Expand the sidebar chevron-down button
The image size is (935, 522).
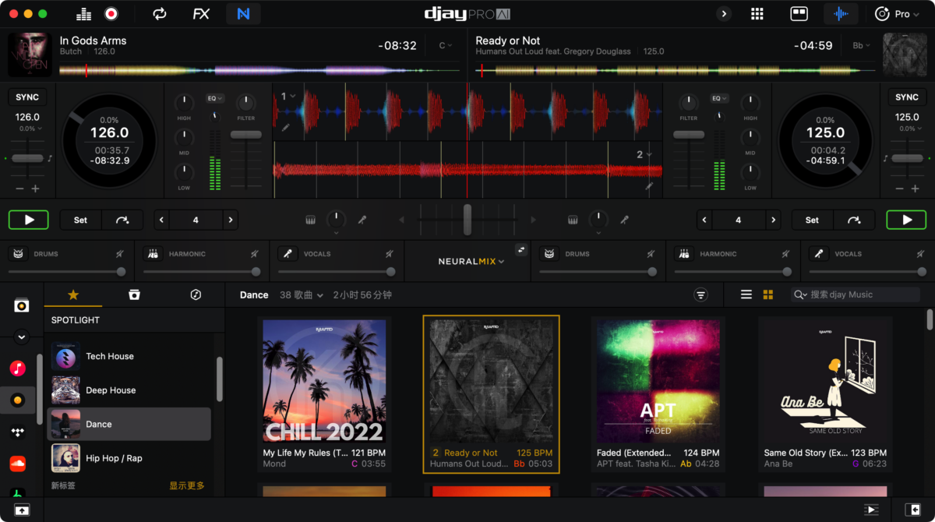(21, 337)
